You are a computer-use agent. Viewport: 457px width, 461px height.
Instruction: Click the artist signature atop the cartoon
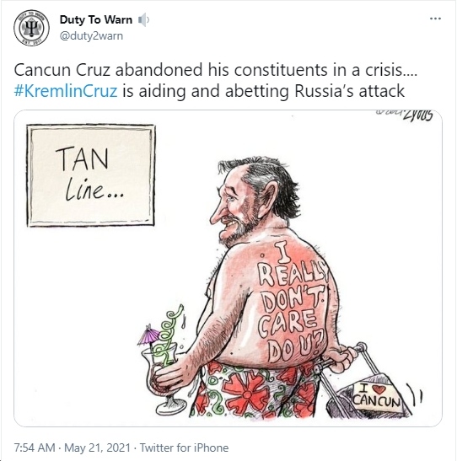click(404, 115)
